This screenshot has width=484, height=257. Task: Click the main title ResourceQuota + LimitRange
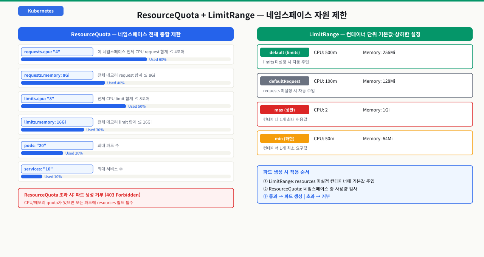point(242,15)
